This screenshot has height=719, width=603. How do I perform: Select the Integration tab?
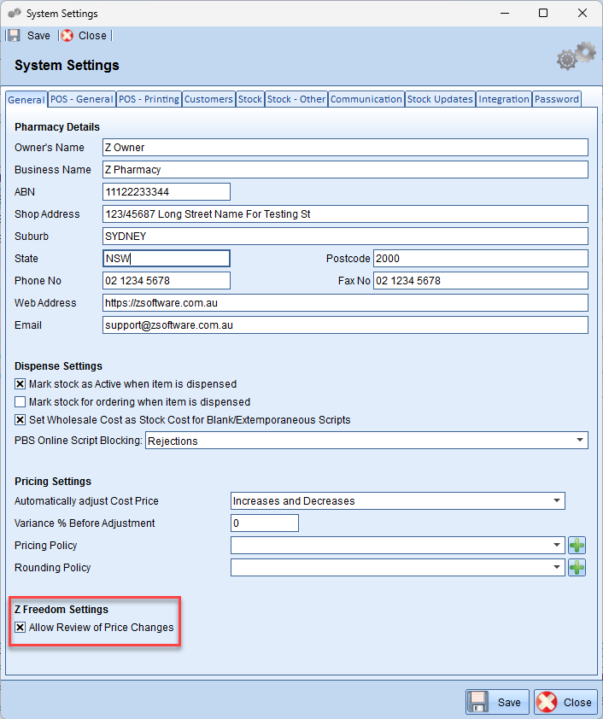point(503,99)
